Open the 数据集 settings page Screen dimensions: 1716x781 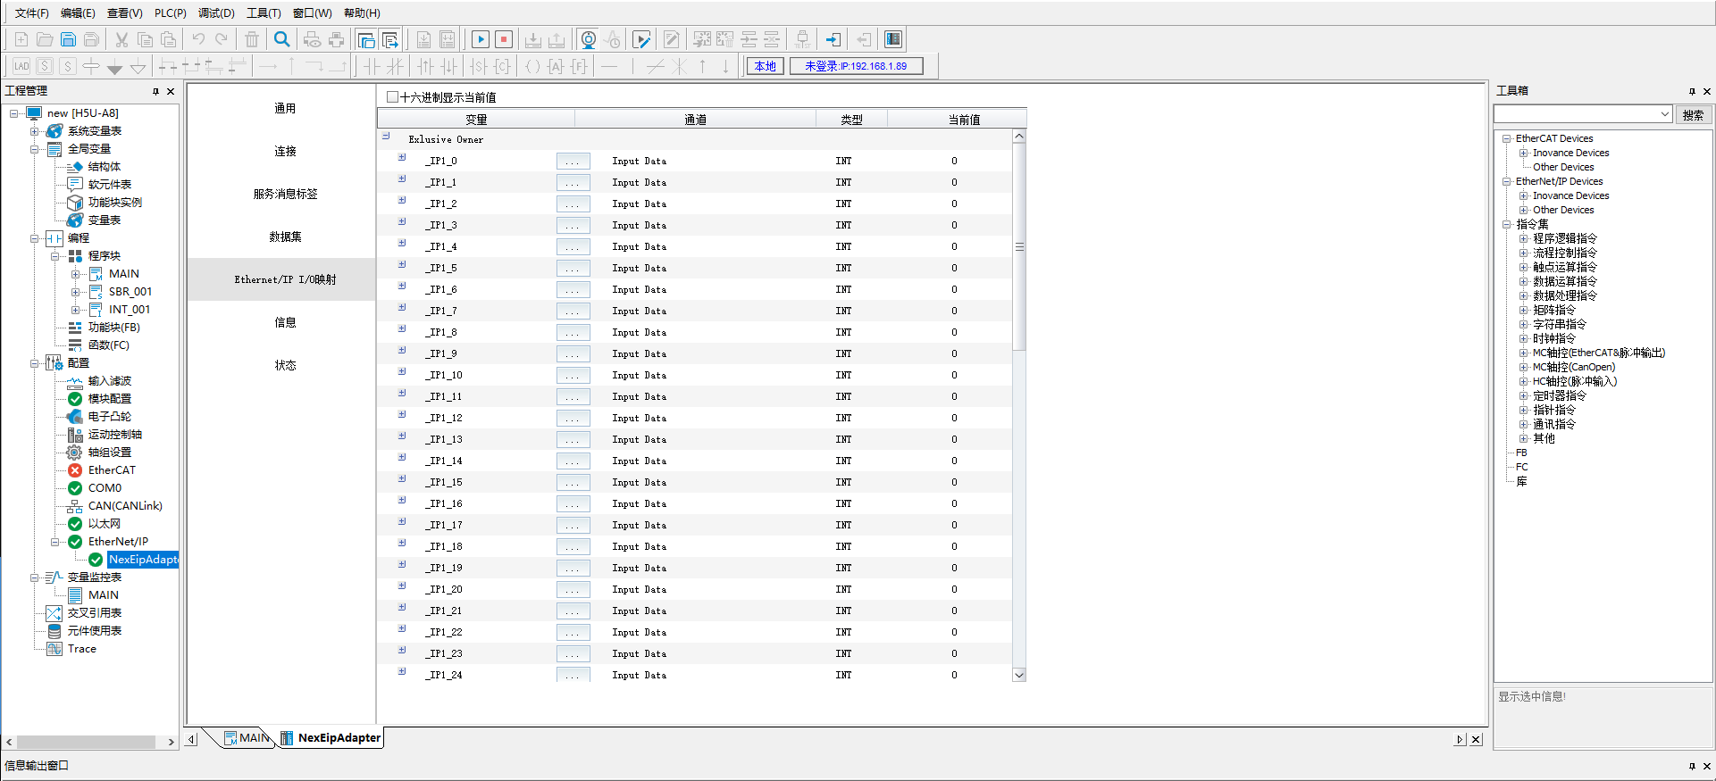pyautogui.click(x=285, y=237)
